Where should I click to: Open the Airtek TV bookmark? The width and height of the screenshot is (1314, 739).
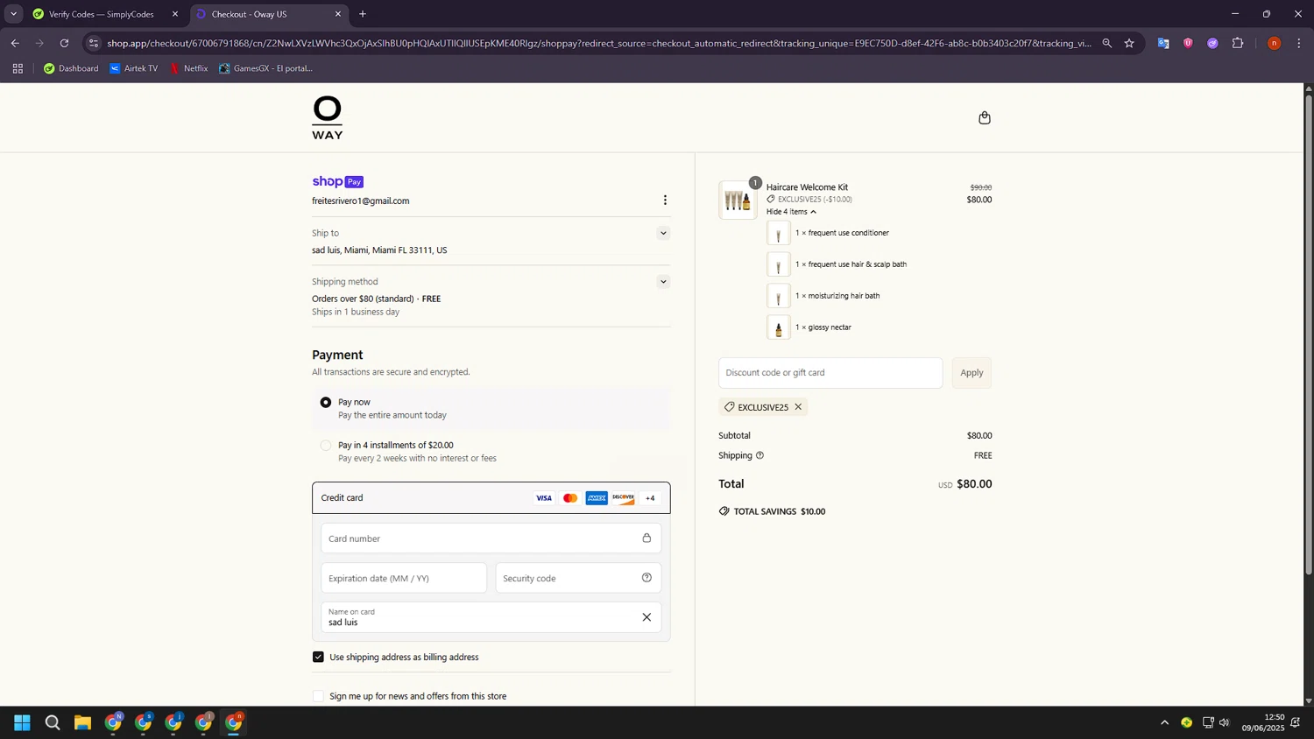pos(133,68)
